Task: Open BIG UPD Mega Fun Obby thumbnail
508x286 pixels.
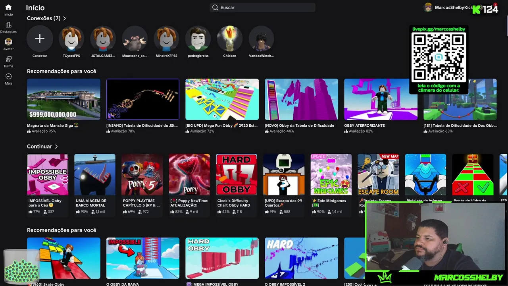Action: click(x=222, y=99)
